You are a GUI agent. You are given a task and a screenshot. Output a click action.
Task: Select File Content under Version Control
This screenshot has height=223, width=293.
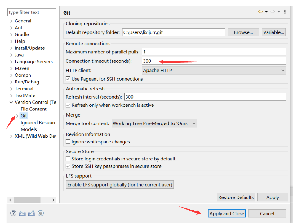pos(33,109)
